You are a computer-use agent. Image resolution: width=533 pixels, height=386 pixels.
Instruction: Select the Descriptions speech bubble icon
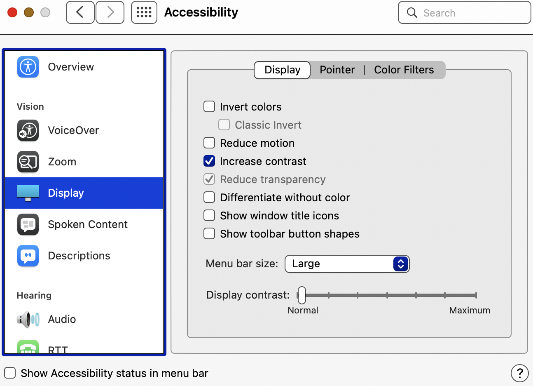pyautogui.click(x=28, y=256)
